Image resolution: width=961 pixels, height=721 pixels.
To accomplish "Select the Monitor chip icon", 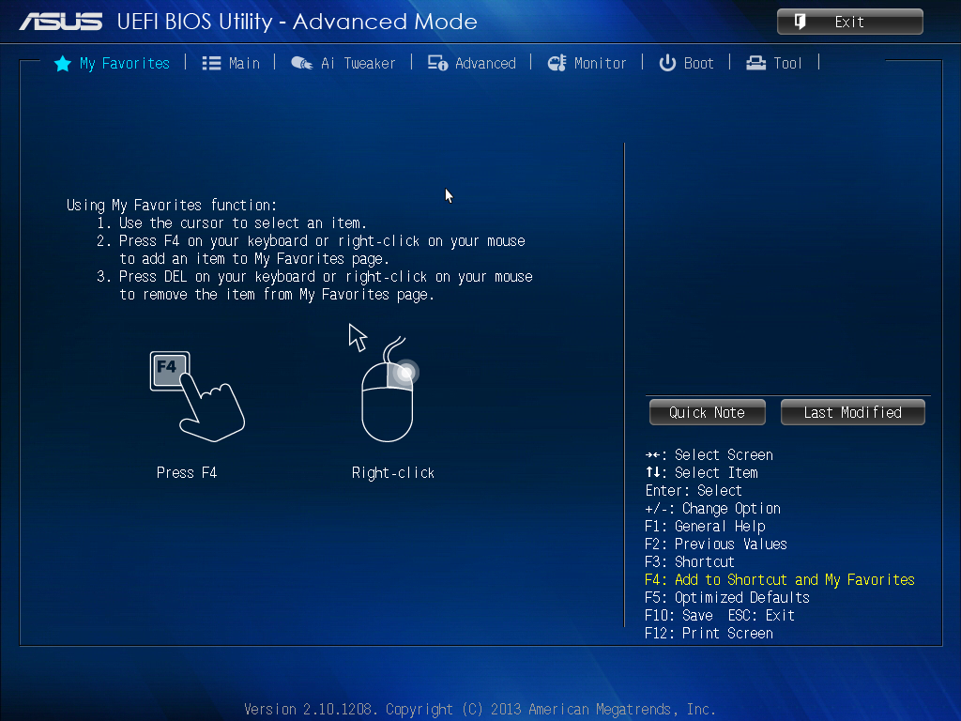I will click(557, 63).
